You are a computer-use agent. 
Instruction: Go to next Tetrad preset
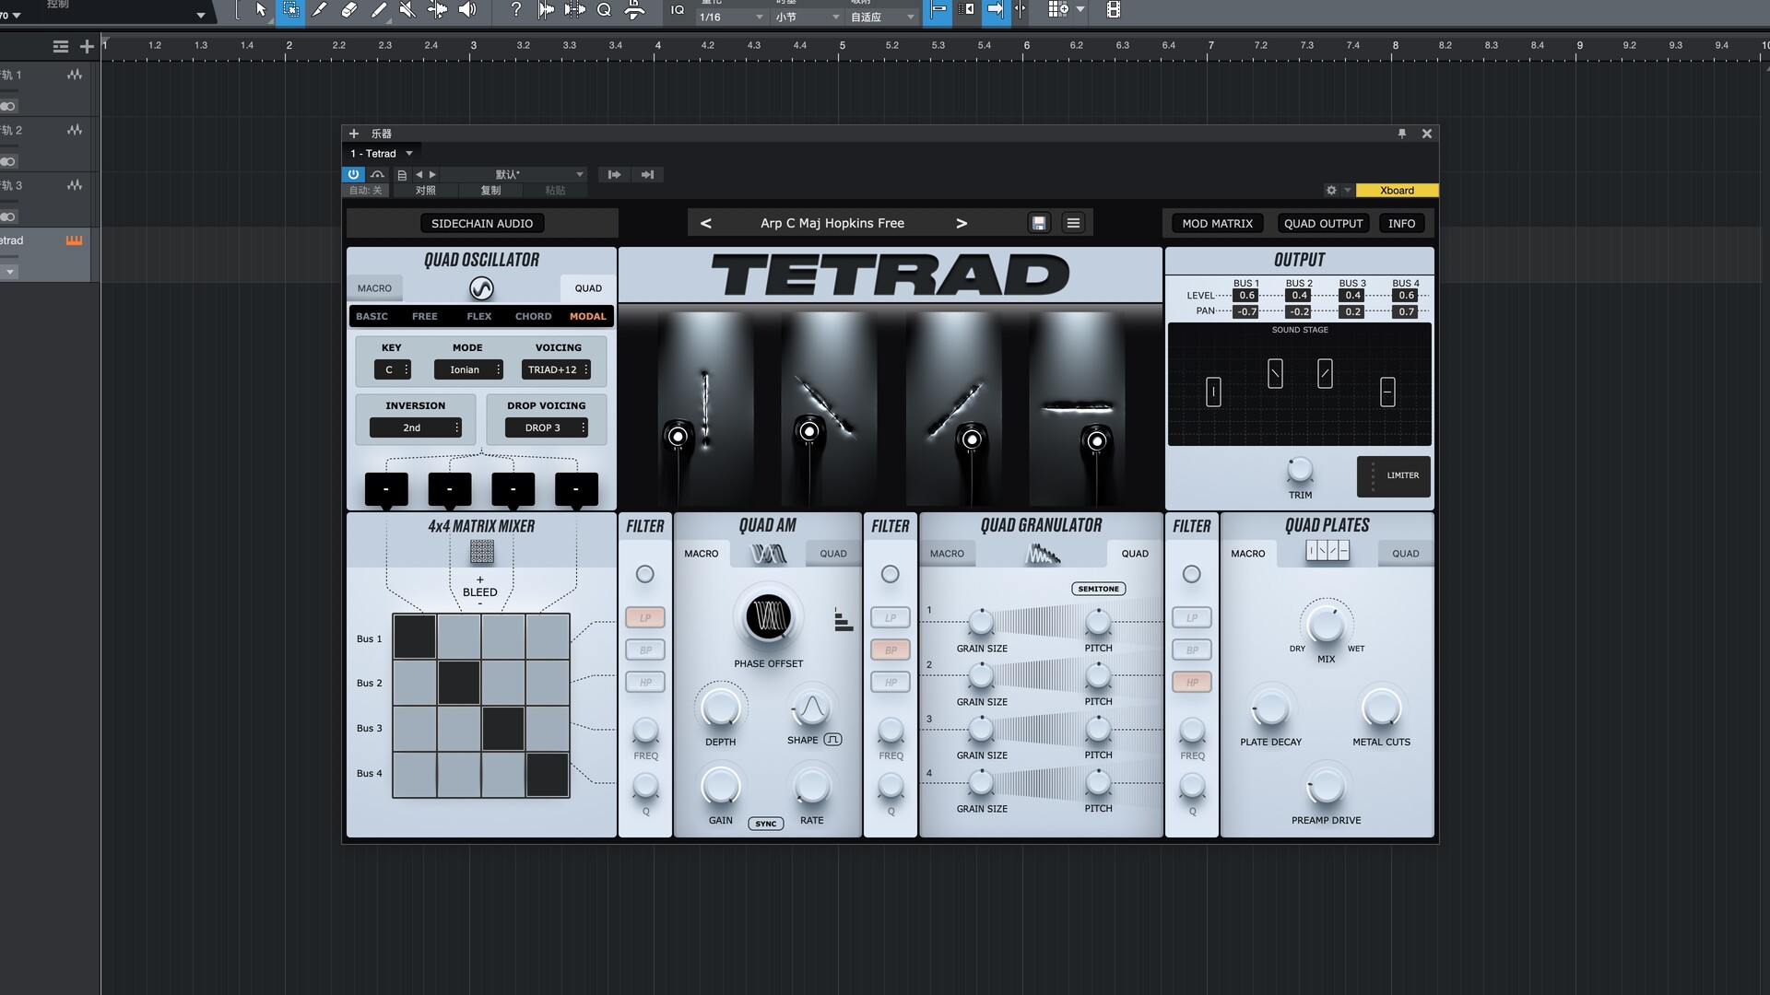click(962, 223)
